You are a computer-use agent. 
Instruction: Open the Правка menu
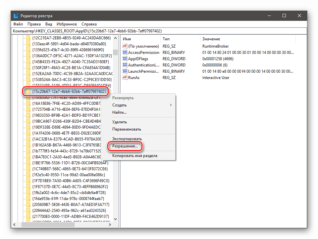point(34,24)
